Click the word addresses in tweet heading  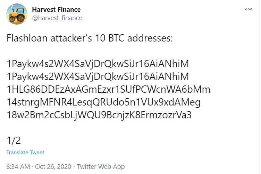(x=150, y=38)
